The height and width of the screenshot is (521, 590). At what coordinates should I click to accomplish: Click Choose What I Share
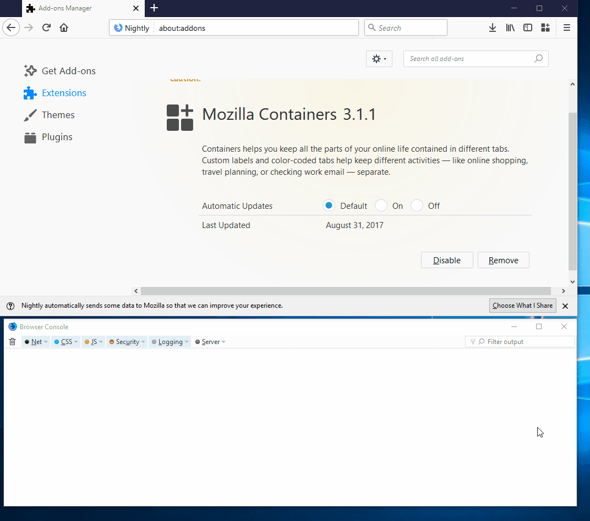point(522,306)
